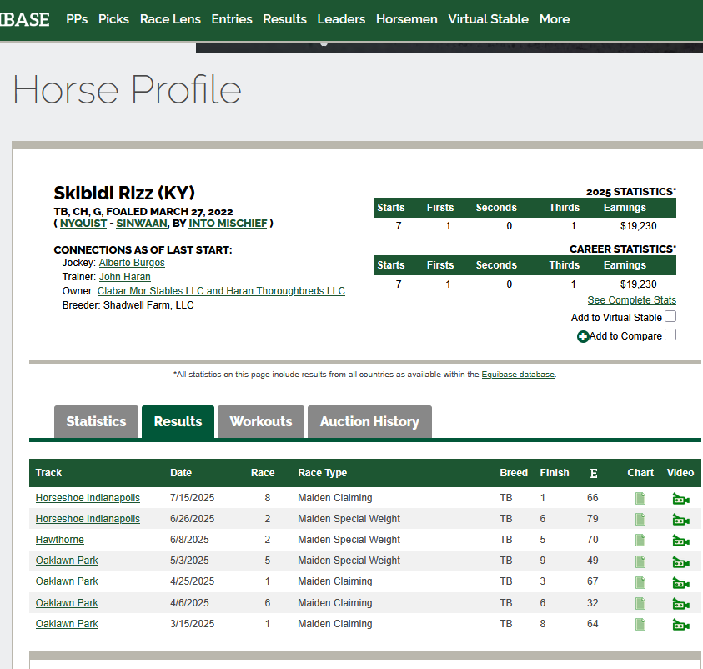Tick the Add to Compare checkbox
This screenshot has height=669, width=703.
[x=670, y=335]
